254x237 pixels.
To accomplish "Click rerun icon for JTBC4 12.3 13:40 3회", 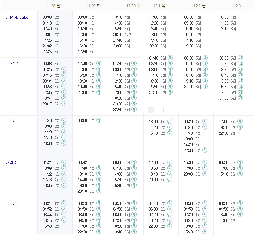I will pyautogui.click(x=240, y=214).
